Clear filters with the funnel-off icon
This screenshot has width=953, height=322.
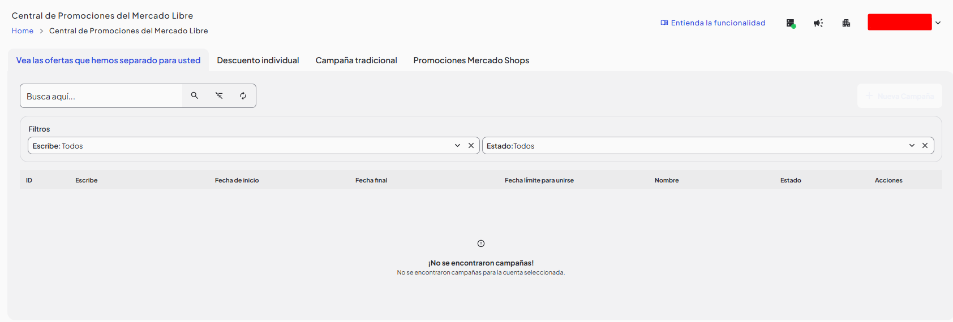[x=219, y=95]
